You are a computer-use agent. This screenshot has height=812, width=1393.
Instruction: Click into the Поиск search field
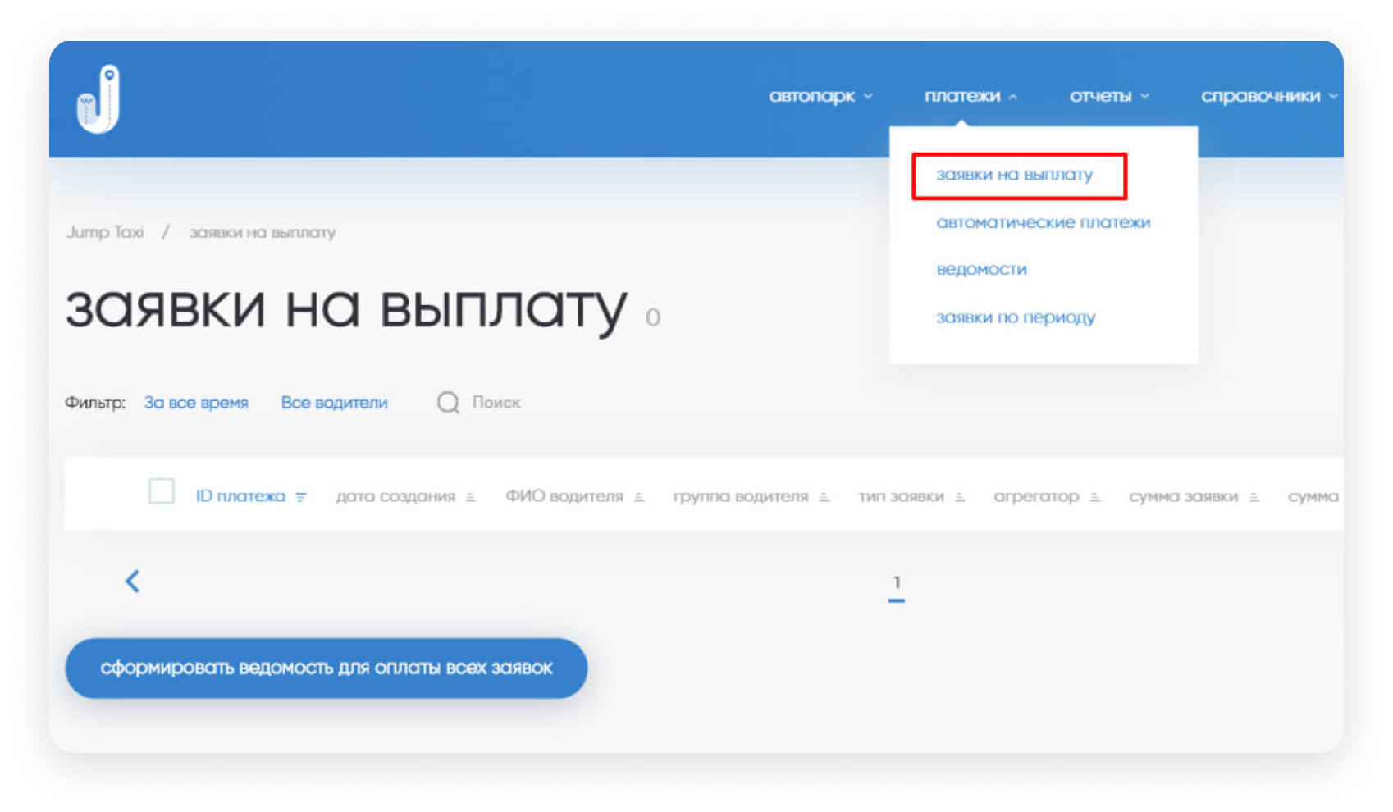tap(496, 403)
